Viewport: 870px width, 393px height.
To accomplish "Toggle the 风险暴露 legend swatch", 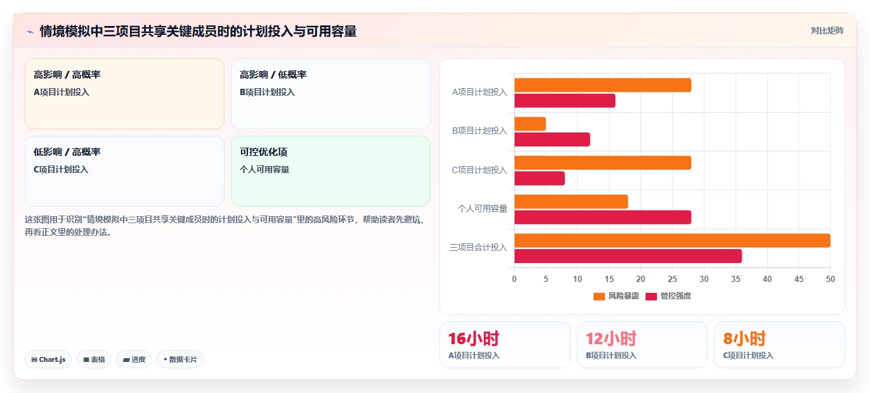I will 599,296.
